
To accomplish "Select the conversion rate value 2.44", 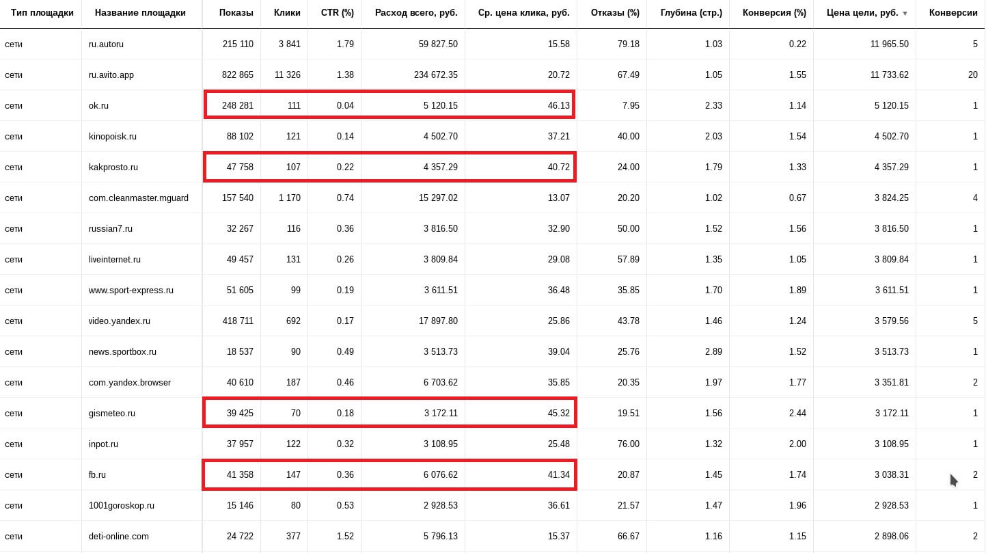I will [x=797, y=413].
